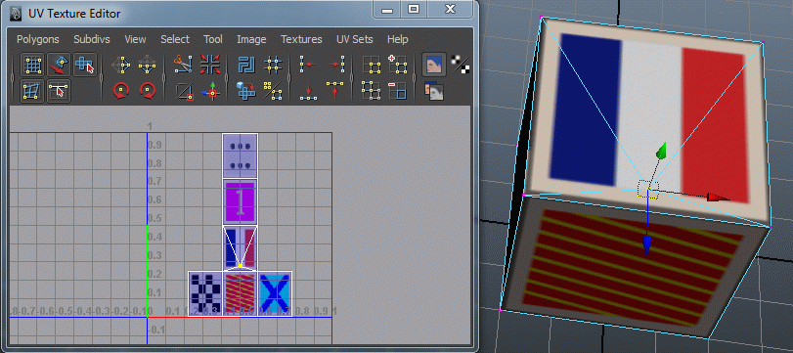Click the Layout UVs maze-shaped icon

(x=246, y=65)
